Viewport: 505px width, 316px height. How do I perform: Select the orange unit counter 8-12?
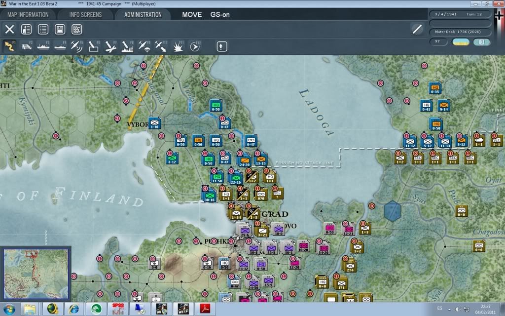click(462, 141)
